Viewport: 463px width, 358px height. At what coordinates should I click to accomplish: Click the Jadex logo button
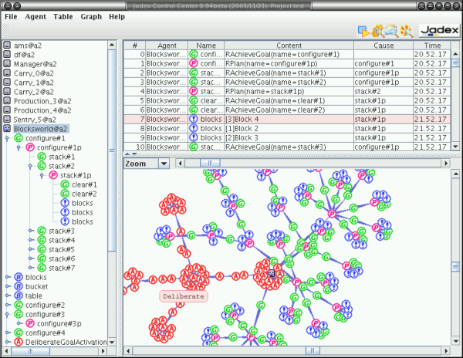pos(439,31)
